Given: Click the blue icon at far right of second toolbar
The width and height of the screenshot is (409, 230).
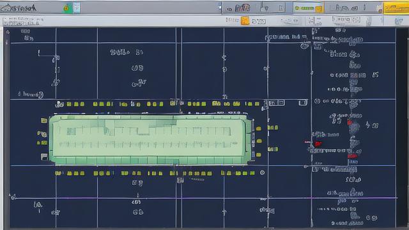Looking at the screenshot, I should click(x=399, y=21).
